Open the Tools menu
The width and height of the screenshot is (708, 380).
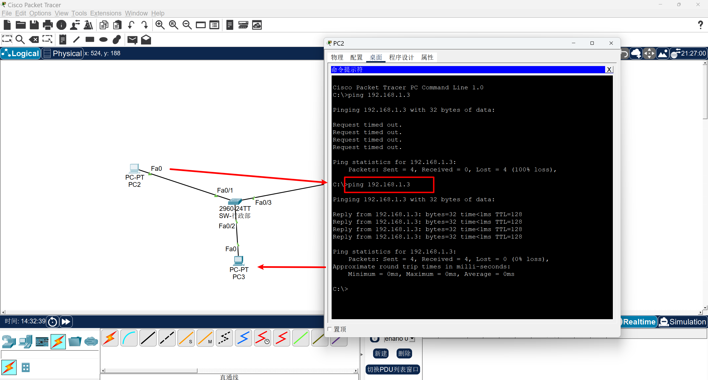[79, 13]
